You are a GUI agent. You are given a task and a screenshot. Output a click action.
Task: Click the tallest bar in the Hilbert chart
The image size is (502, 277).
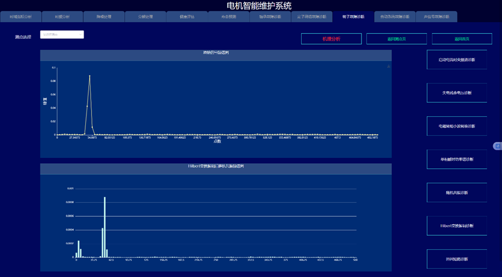[x=104, y=226]
